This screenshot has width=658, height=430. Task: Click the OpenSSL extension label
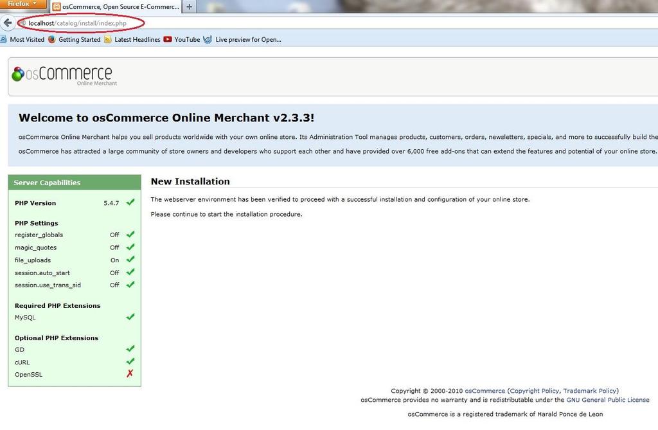point(28,375)
